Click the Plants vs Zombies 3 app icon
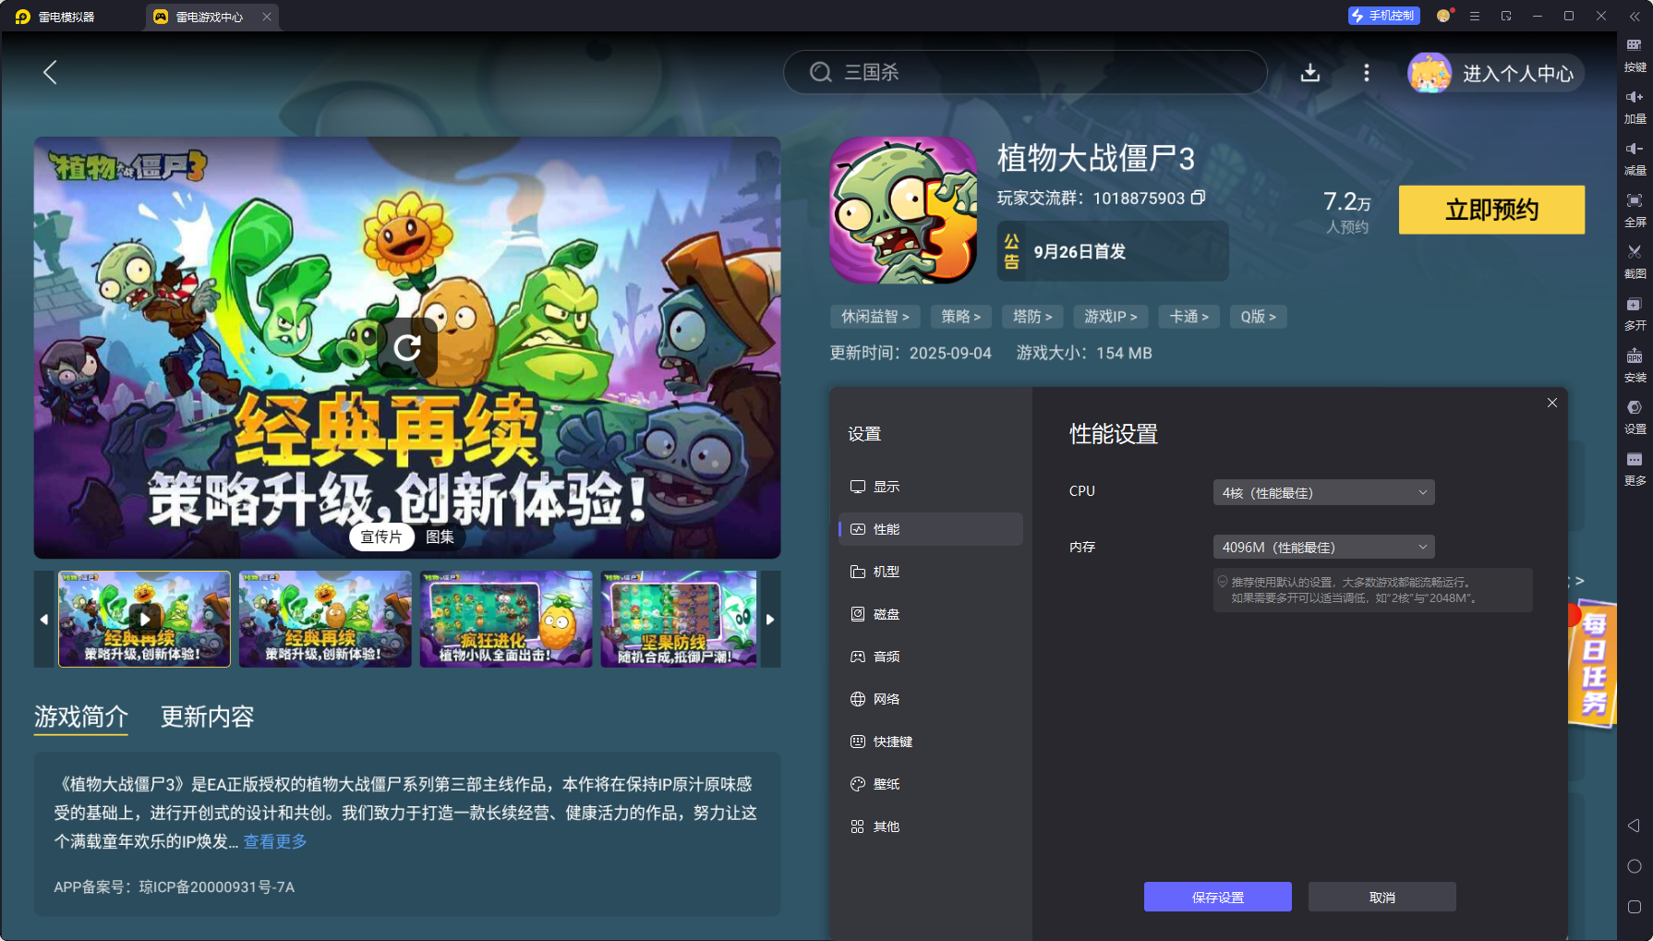 click(903, 211)
